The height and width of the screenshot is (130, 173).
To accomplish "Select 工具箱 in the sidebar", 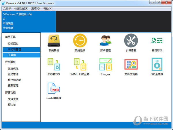I will point(21,55).
